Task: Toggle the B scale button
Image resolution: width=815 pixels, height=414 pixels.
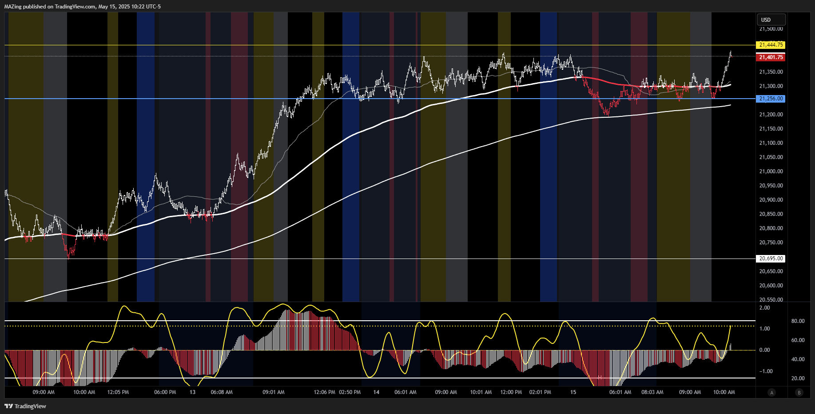Action: pyautogui.click(x=799, y=392)
